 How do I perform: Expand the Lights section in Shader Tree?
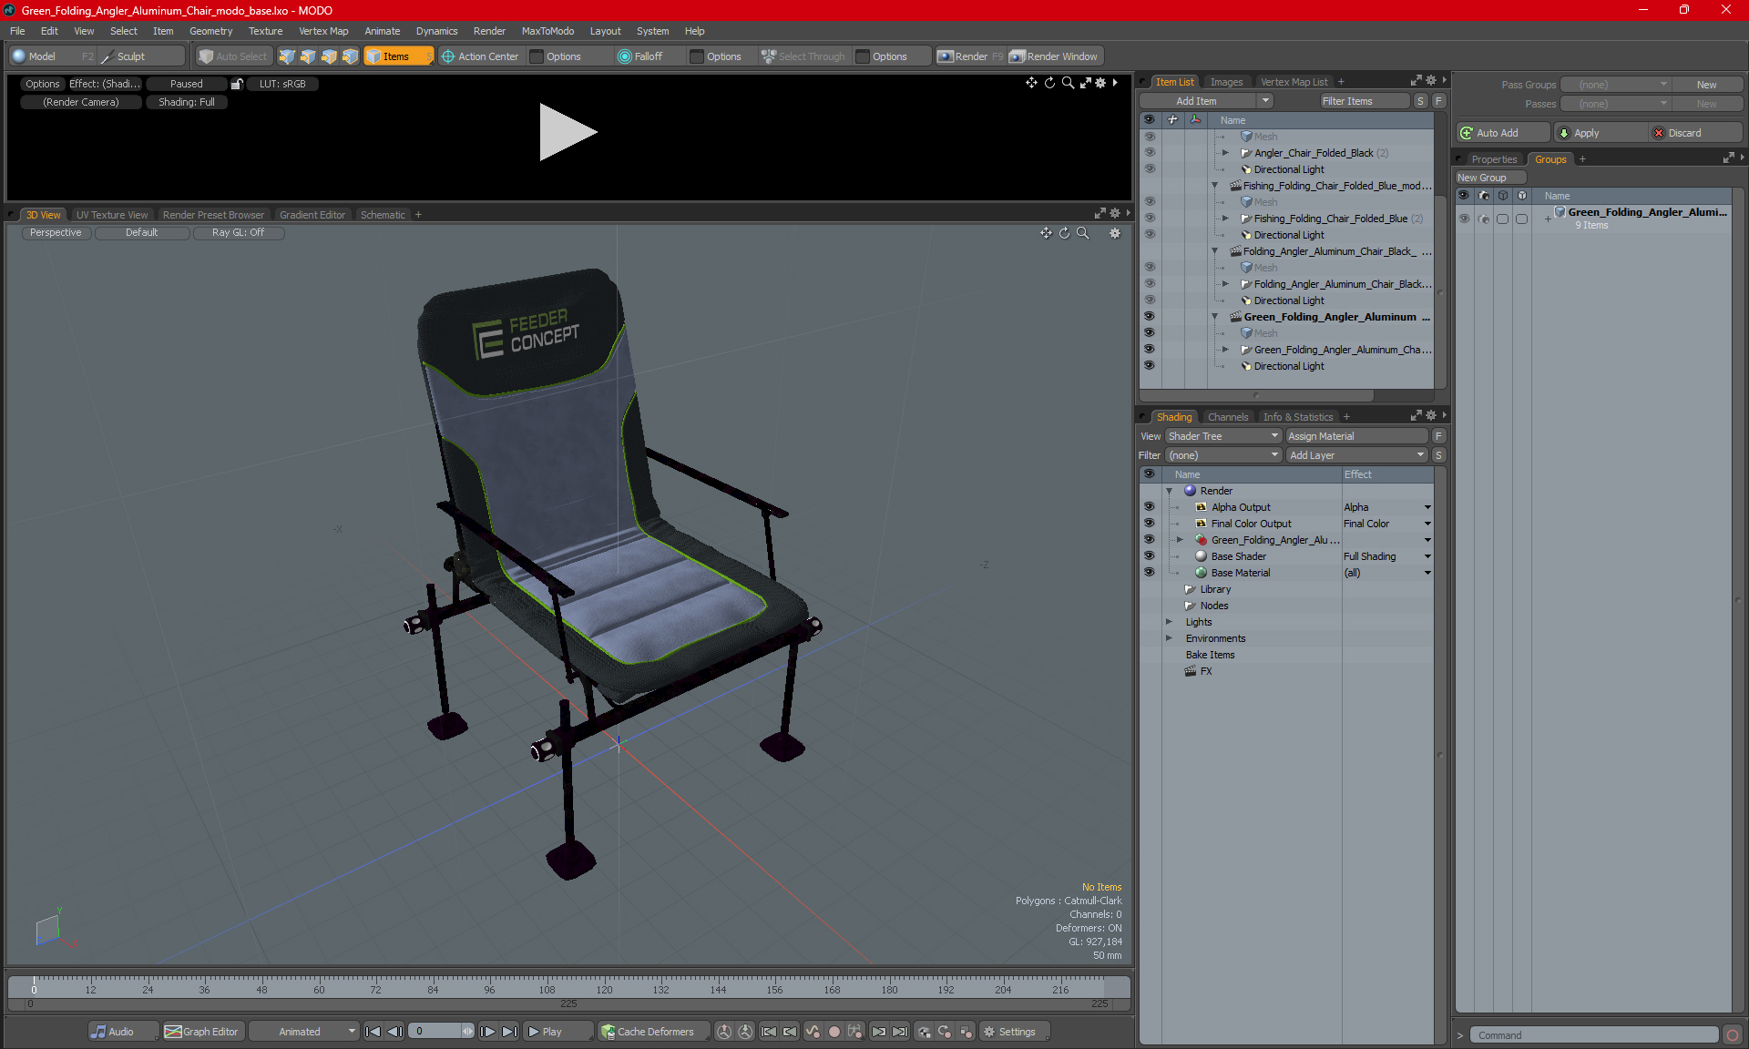[x=1171, y=621]
